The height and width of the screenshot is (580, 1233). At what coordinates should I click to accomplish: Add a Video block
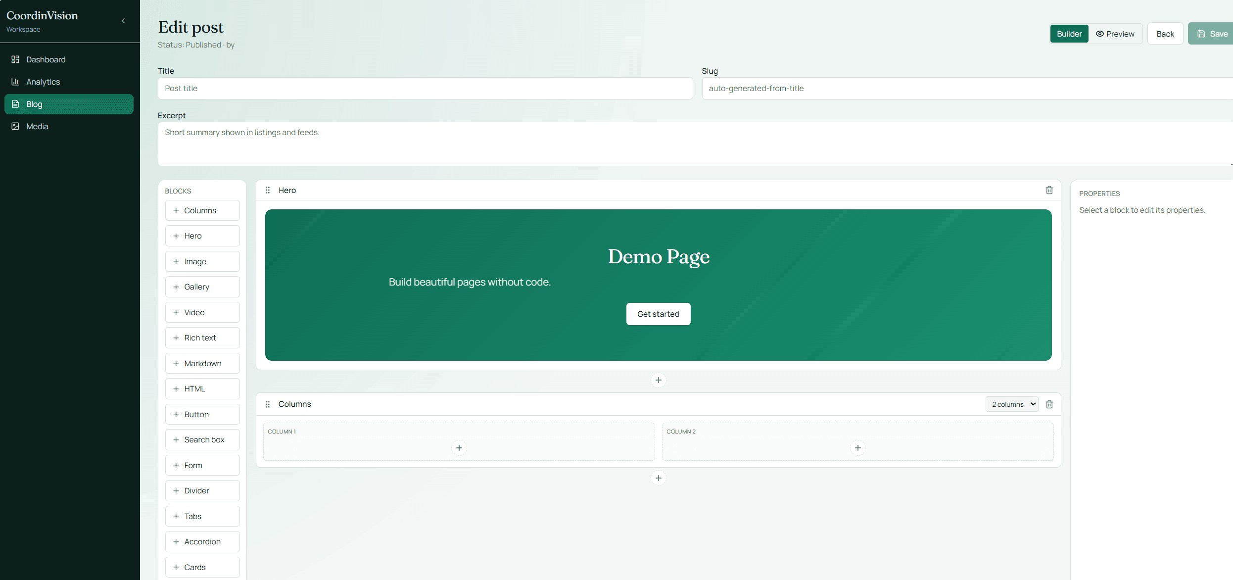[202, 312]
